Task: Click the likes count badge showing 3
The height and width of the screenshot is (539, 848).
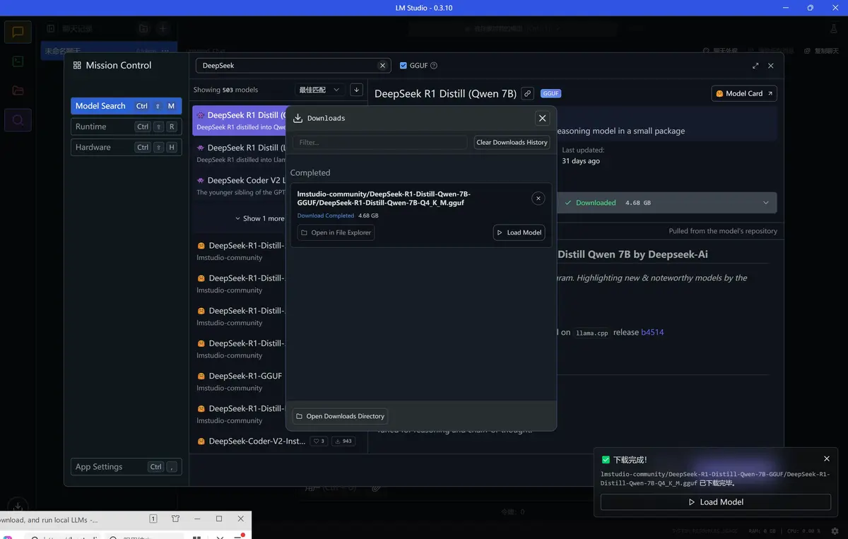Action: [x=319, y=441]
